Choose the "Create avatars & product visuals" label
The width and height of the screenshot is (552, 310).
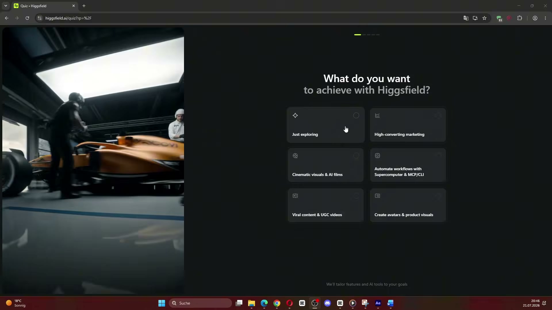click(404, 215)
